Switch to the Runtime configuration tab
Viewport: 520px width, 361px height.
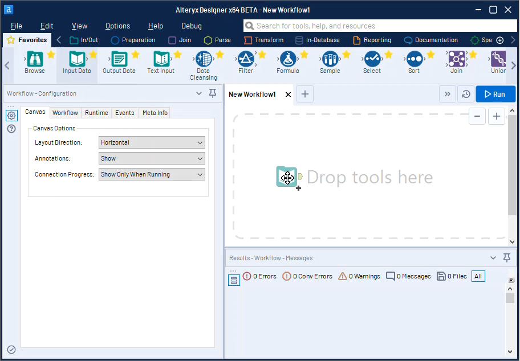(x=96, y=112)
